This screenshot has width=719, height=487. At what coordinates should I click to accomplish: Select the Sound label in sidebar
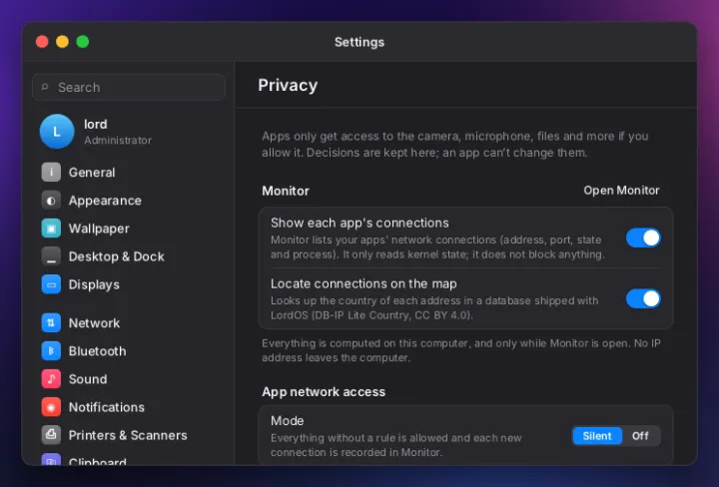tap(88, 379)
